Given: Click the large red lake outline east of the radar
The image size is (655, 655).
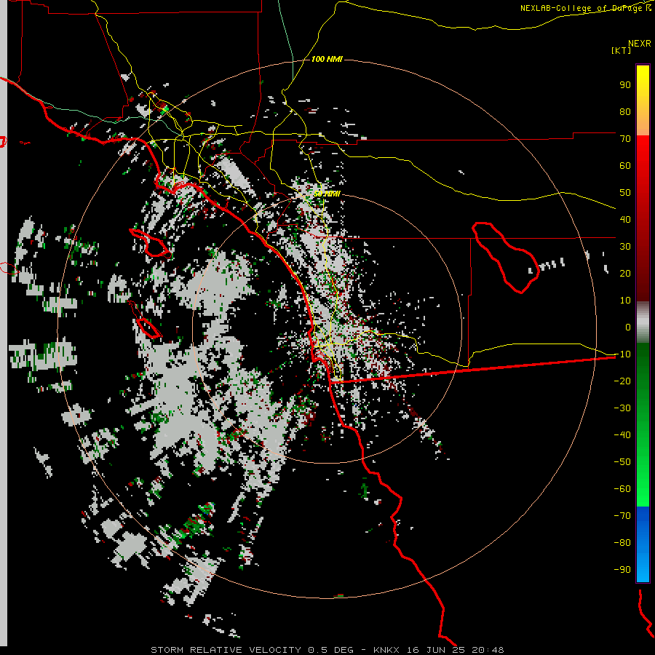Looking at the screenshot, I should point(506,258).
